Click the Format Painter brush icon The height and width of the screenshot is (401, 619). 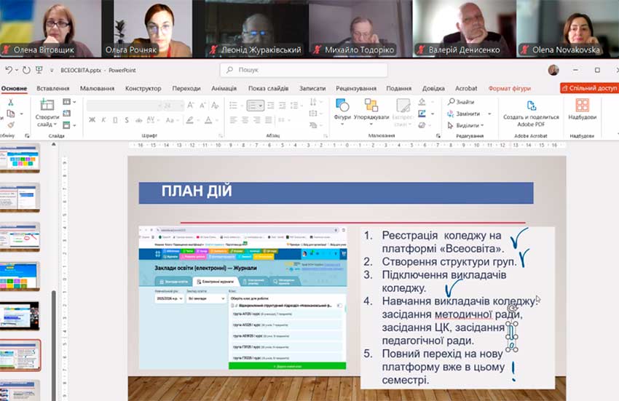pyautogui.click(x=10, y=124)
